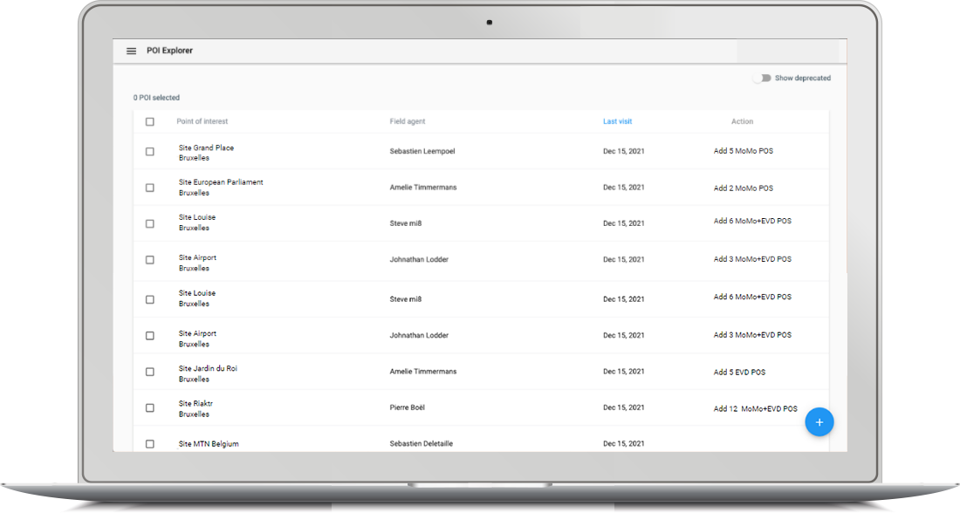Click Add 5 EVD POS action
Viewport: 960px width, 513px height.
pyautogui.click(x=739, y=373)
